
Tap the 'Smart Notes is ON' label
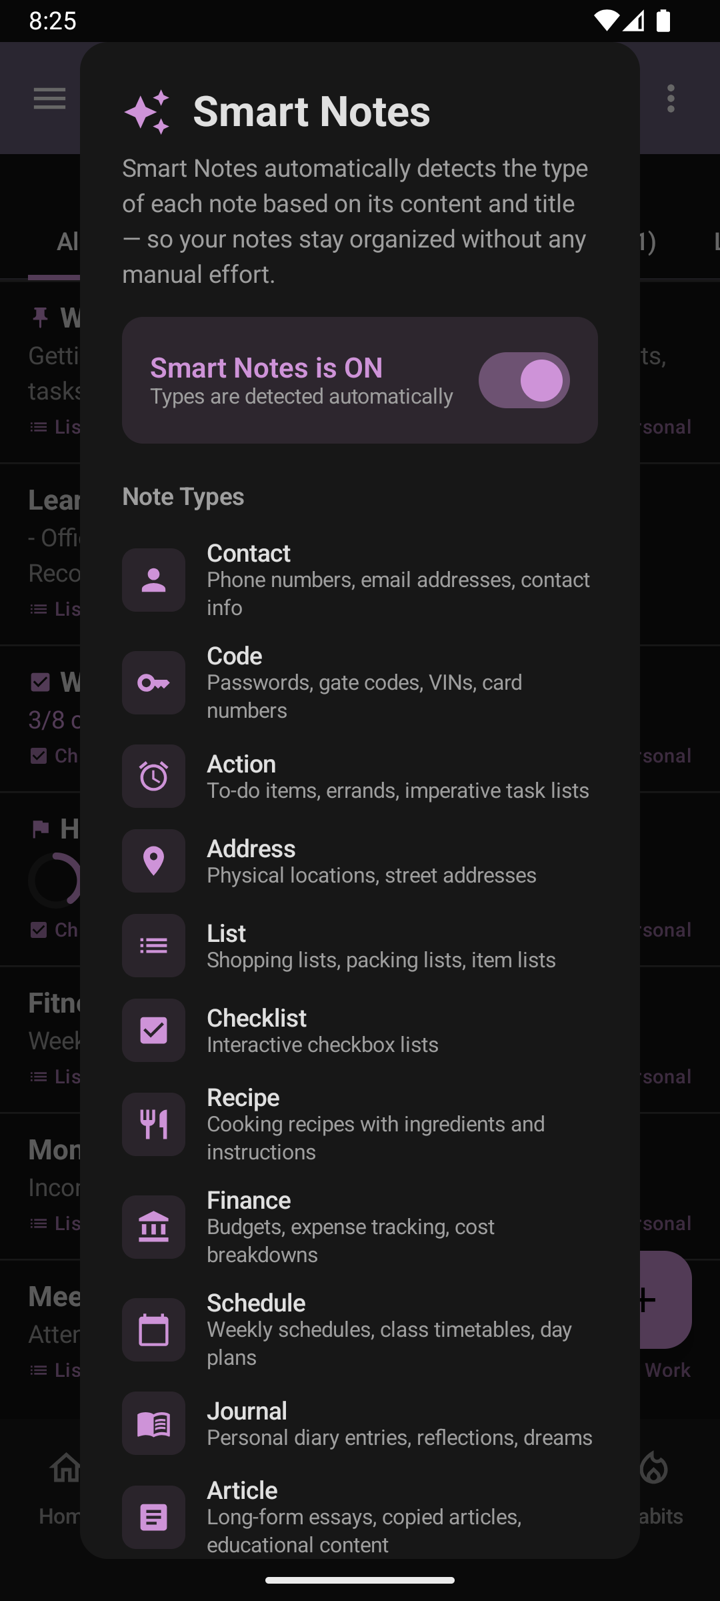coord(267,368)
